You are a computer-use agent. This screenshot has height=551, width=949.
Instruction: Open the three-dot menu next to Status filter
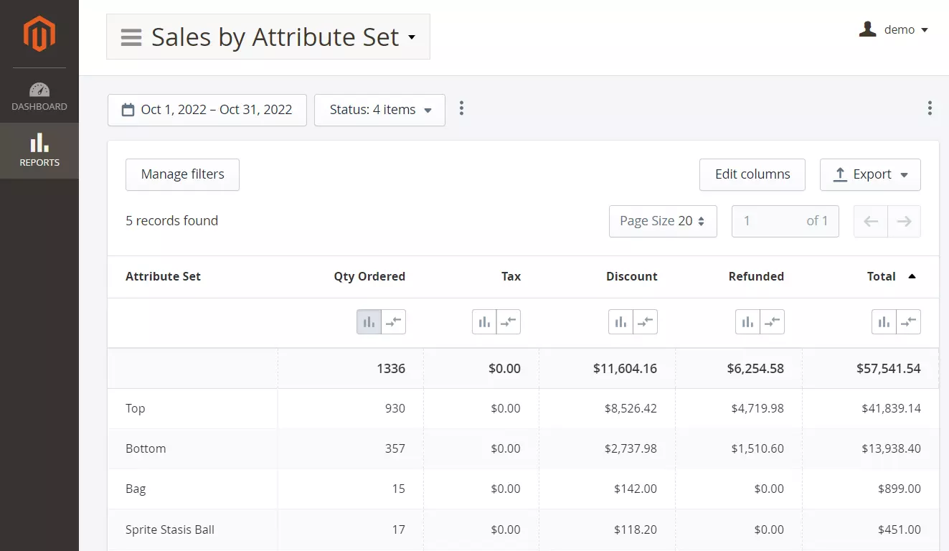tap(461, 108)
